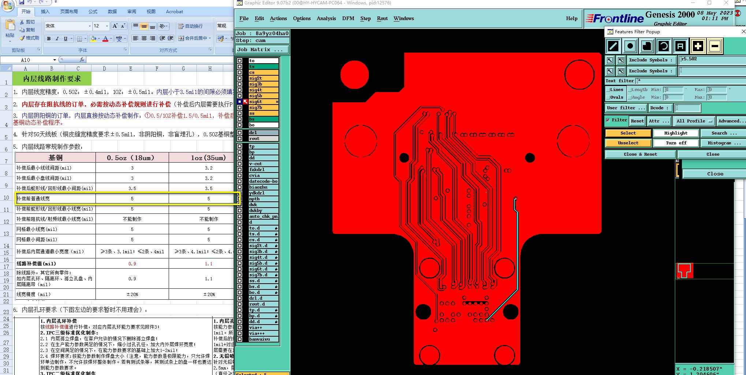
Task: Open the font name 宋体 dropdown
Action: (90, 26)
